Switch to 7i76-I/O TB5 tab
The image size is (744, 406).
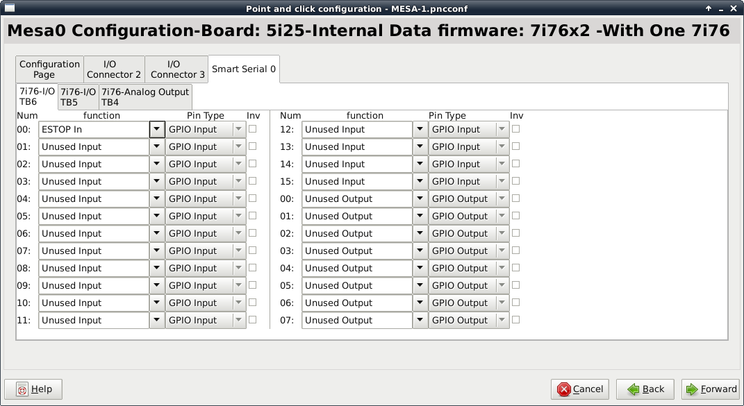(78, 96)
